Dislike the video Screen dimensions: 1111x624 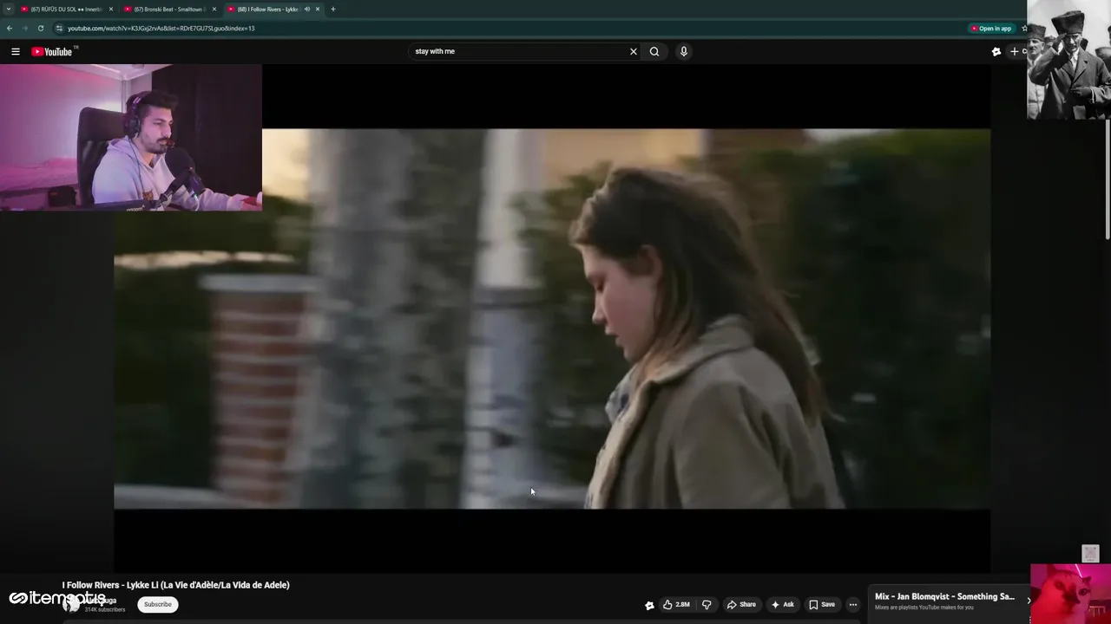coord(707,604)
